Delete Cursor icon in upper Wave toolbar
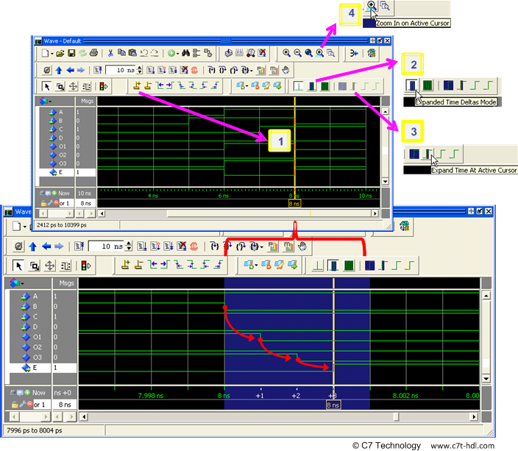The width and height of the screenshot is (518, 451). (148, 86)
